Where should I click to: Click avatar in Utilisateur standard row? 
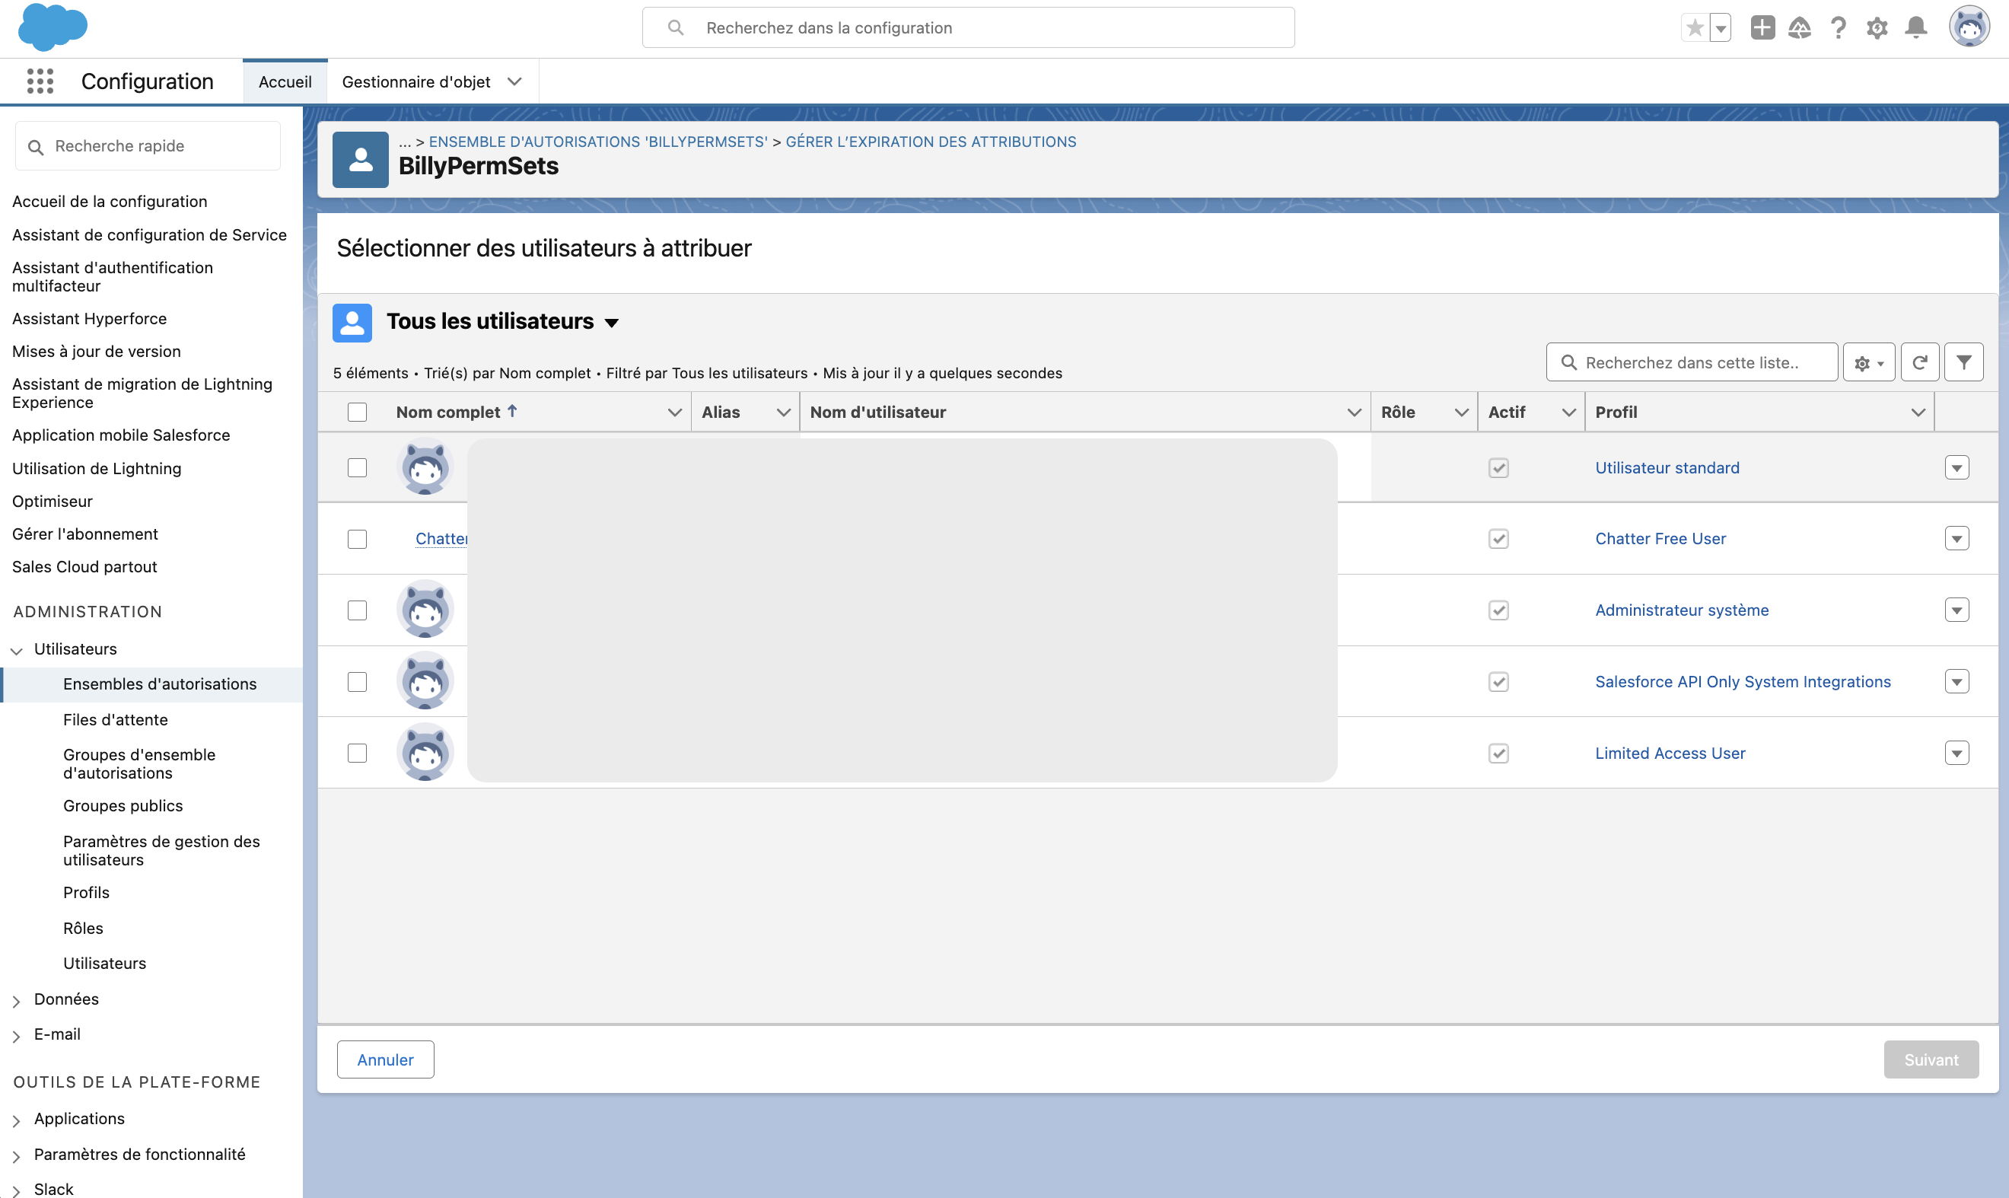click(425, 467)
